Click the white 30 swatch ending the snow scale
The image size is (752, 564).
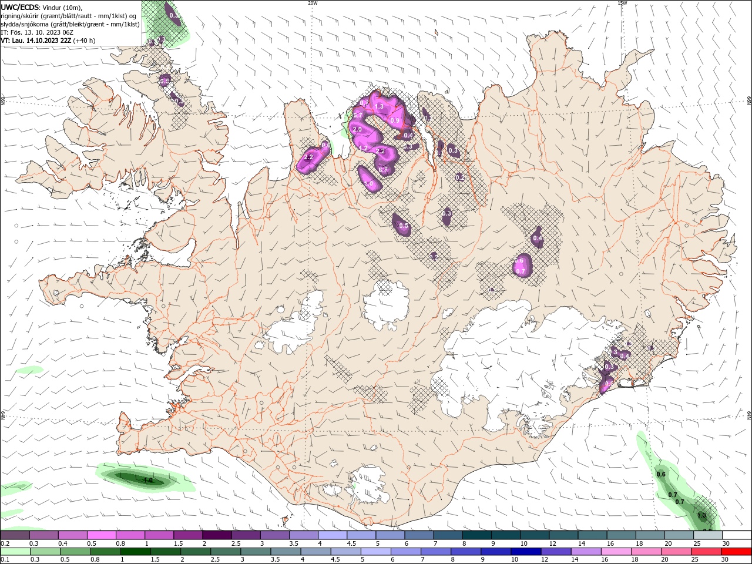(737, 535)
